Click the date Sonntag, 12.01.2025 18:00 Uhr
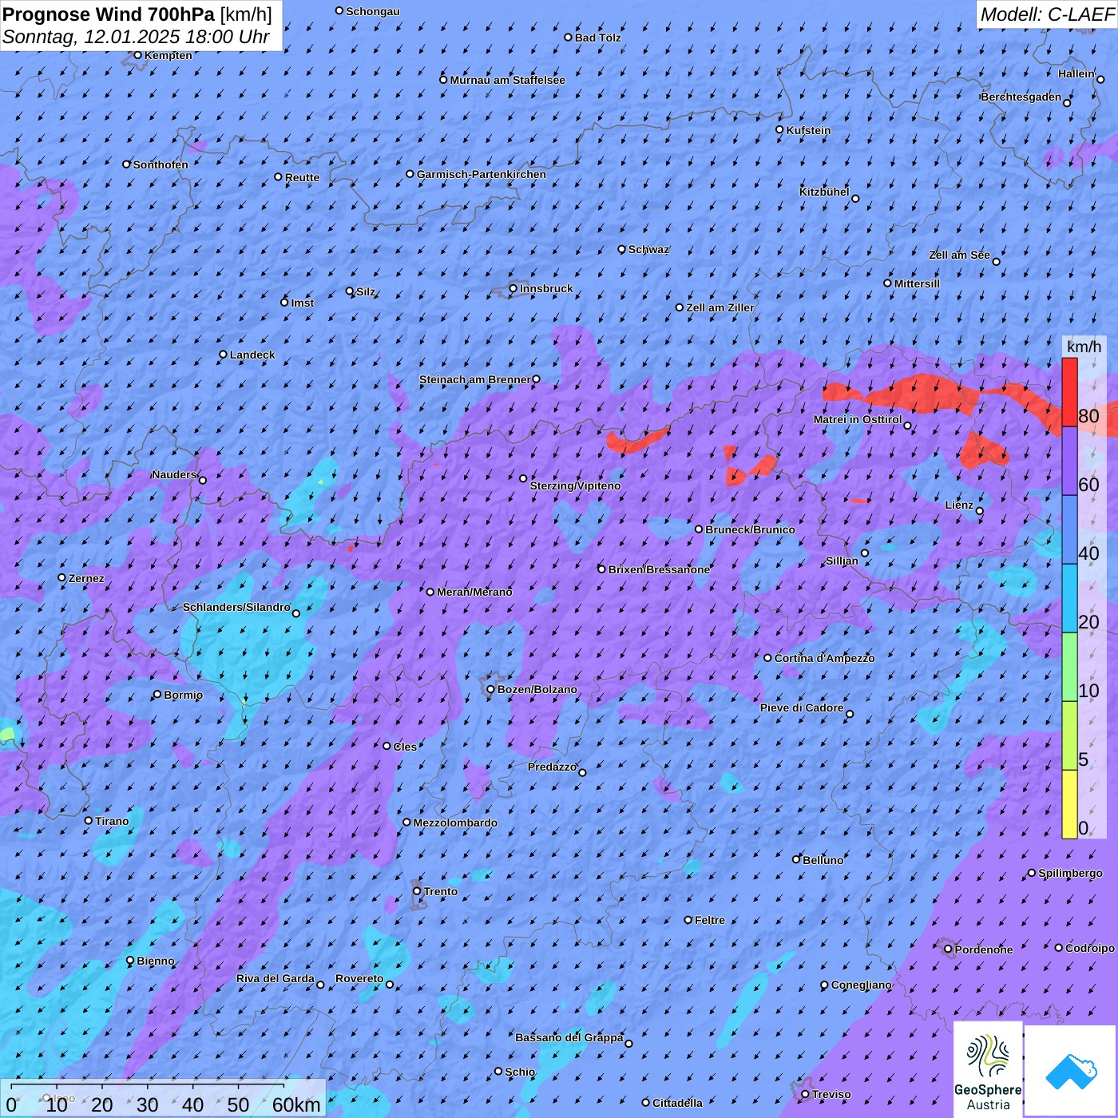Image resolution: width=1118 pixels, height=1118 pixels. [136, 37]
